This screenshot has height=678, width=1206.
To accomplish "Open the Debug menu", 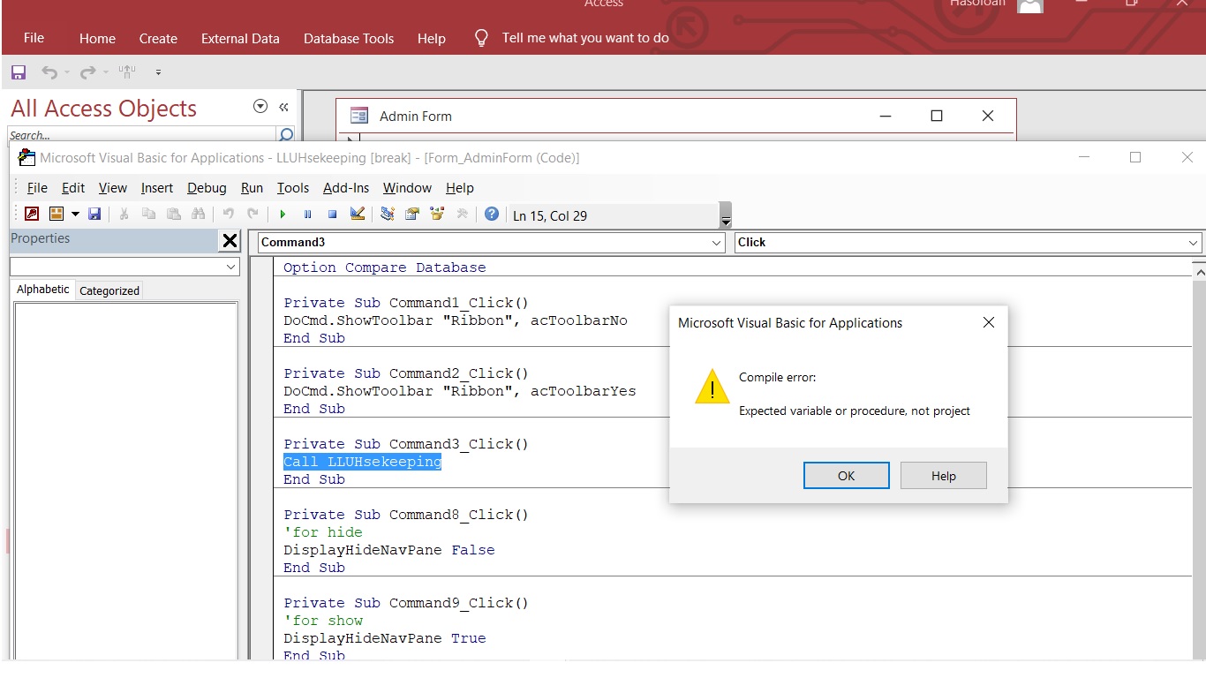I will click(207, 188).
